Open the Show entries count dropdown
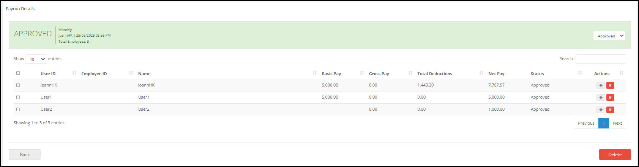 coord(36,59)
